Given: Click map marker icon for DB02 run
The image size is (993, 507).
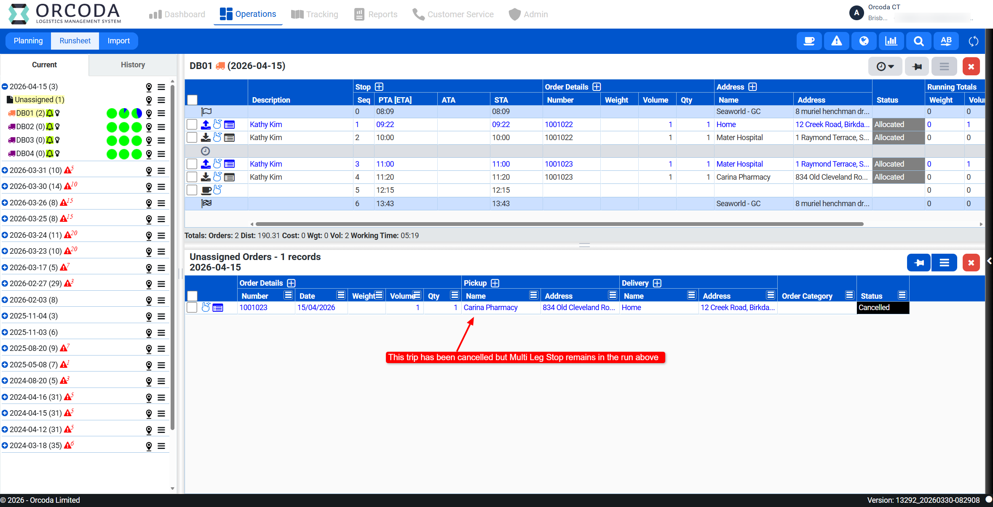Looking at the screenshot, I should point(149,127).
